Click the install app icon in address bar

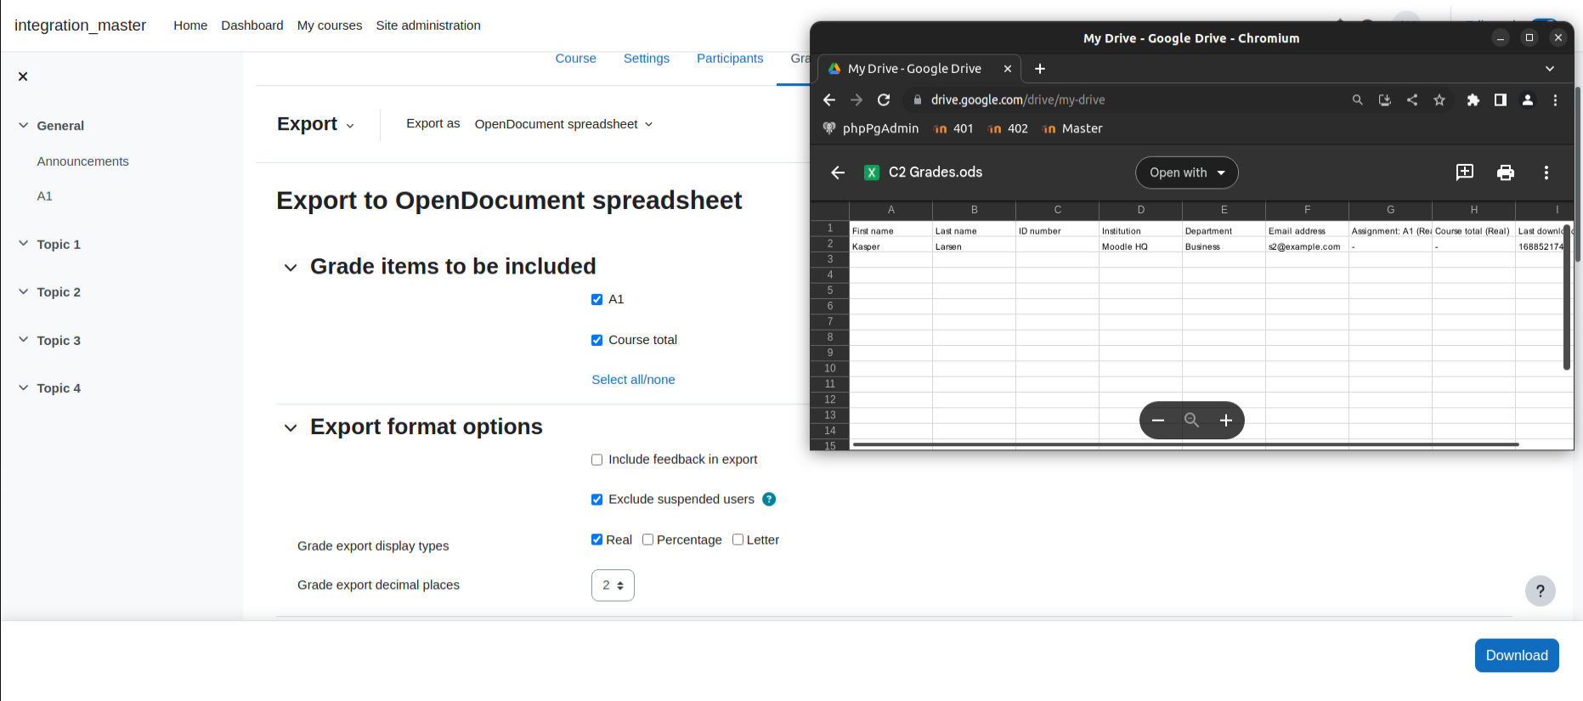[x=1385, y=100]
